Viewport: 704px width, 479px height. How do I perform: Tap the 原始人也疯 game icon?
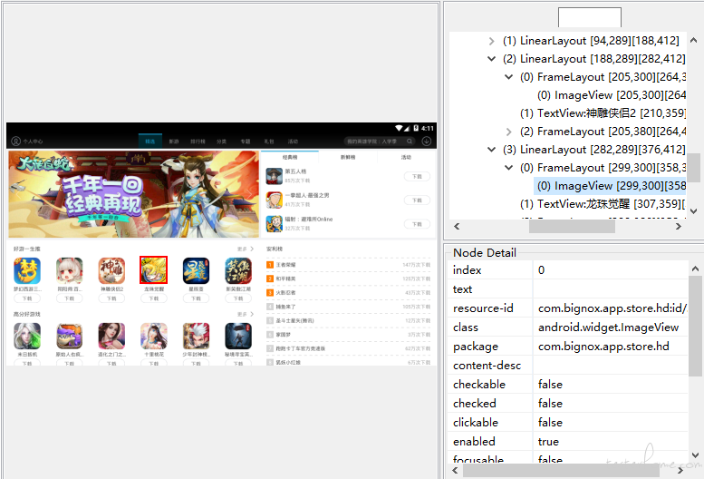pos(69,336)
